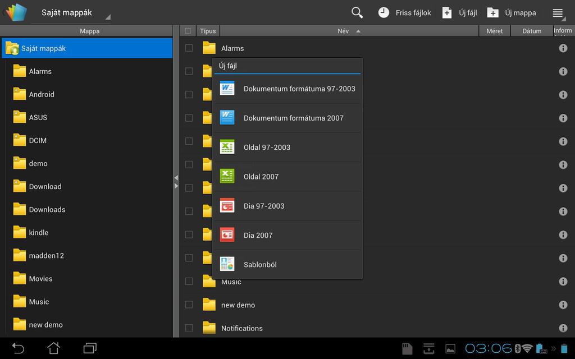Tap the red Dia 2007 slide icon

click(227, 235)
